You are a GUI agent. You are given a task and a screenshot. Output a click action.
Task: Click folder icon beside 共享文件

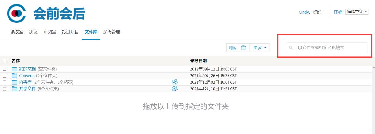pyautogui.click(x=14, y=89)
